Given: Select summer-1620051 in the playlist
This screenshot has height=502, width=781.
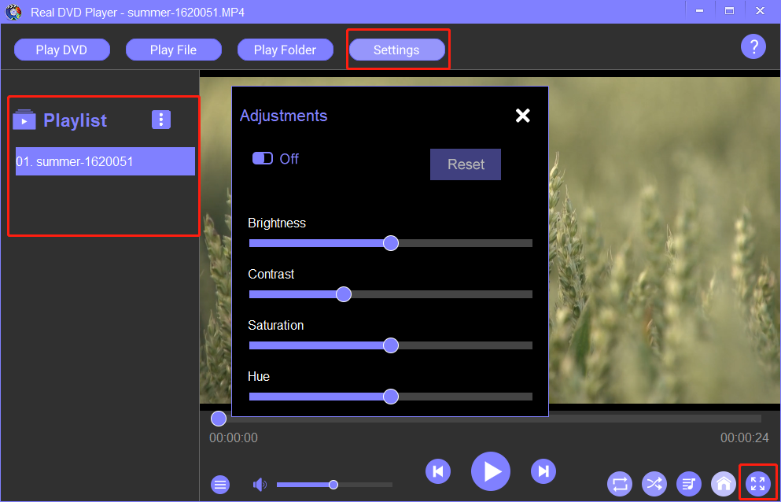Looking at the screenshot, I should pyautogui.click(x=105, y=161).
